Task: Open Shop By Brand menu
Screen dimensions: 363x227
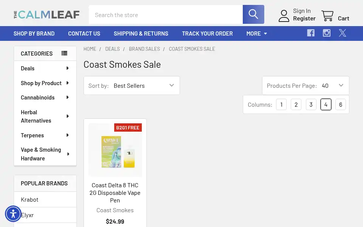Action: click(x=34, y=34)
